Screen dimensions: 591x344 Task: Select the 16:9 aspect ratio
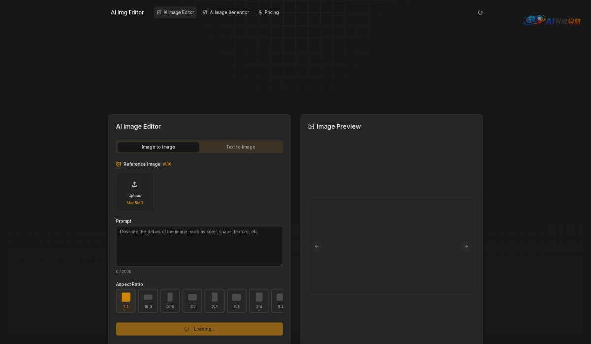pyautogui.click(x=148, y=300)
